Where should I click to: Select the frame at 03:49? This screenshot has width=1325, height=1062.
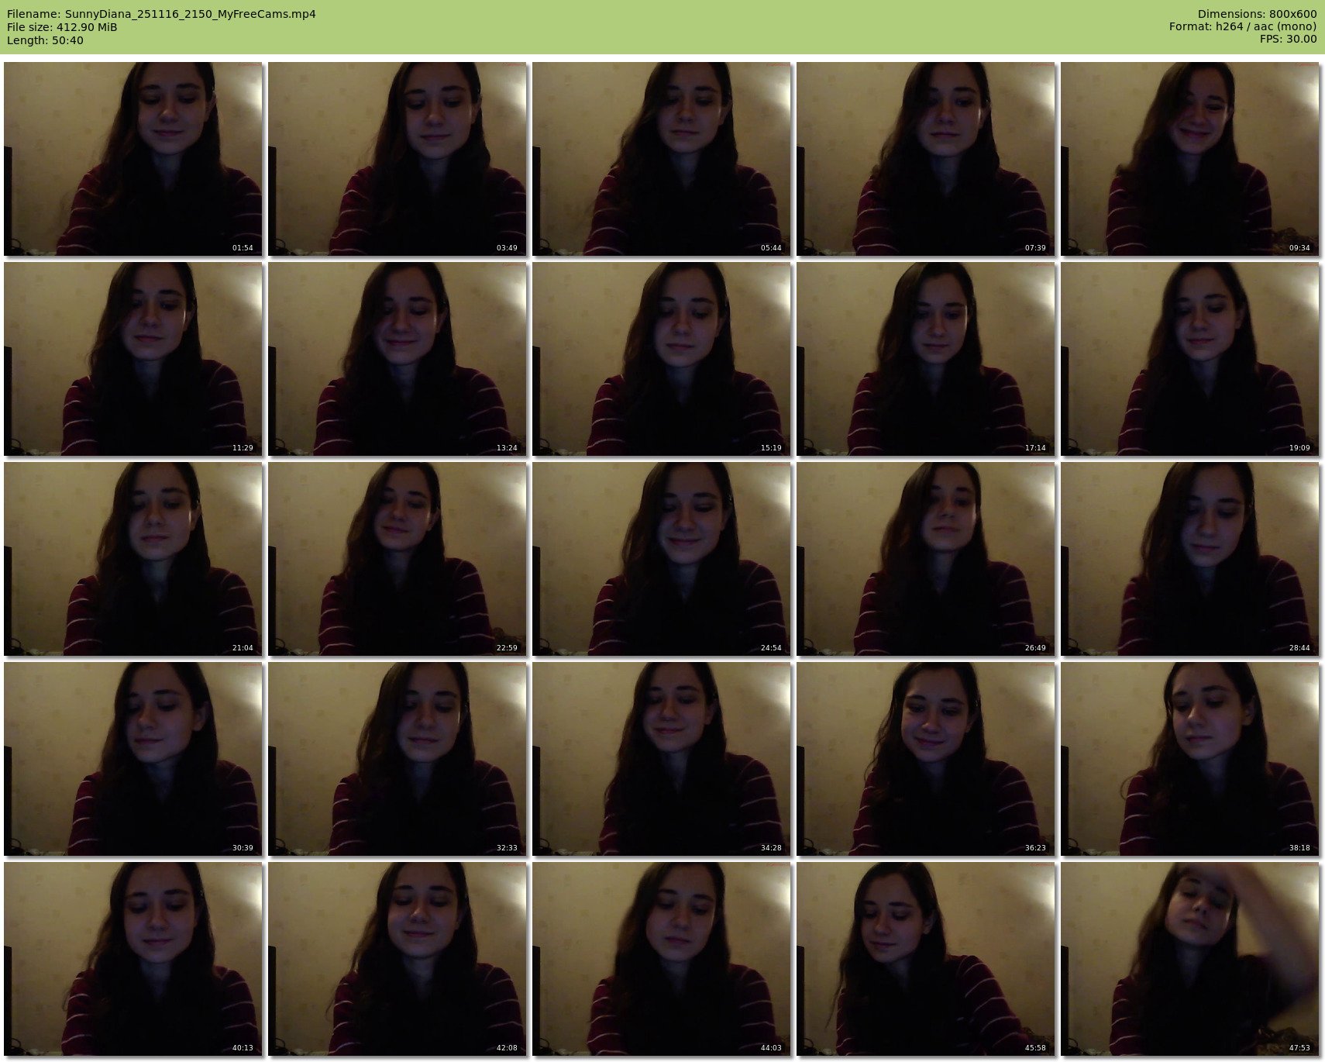pos(397,159)
